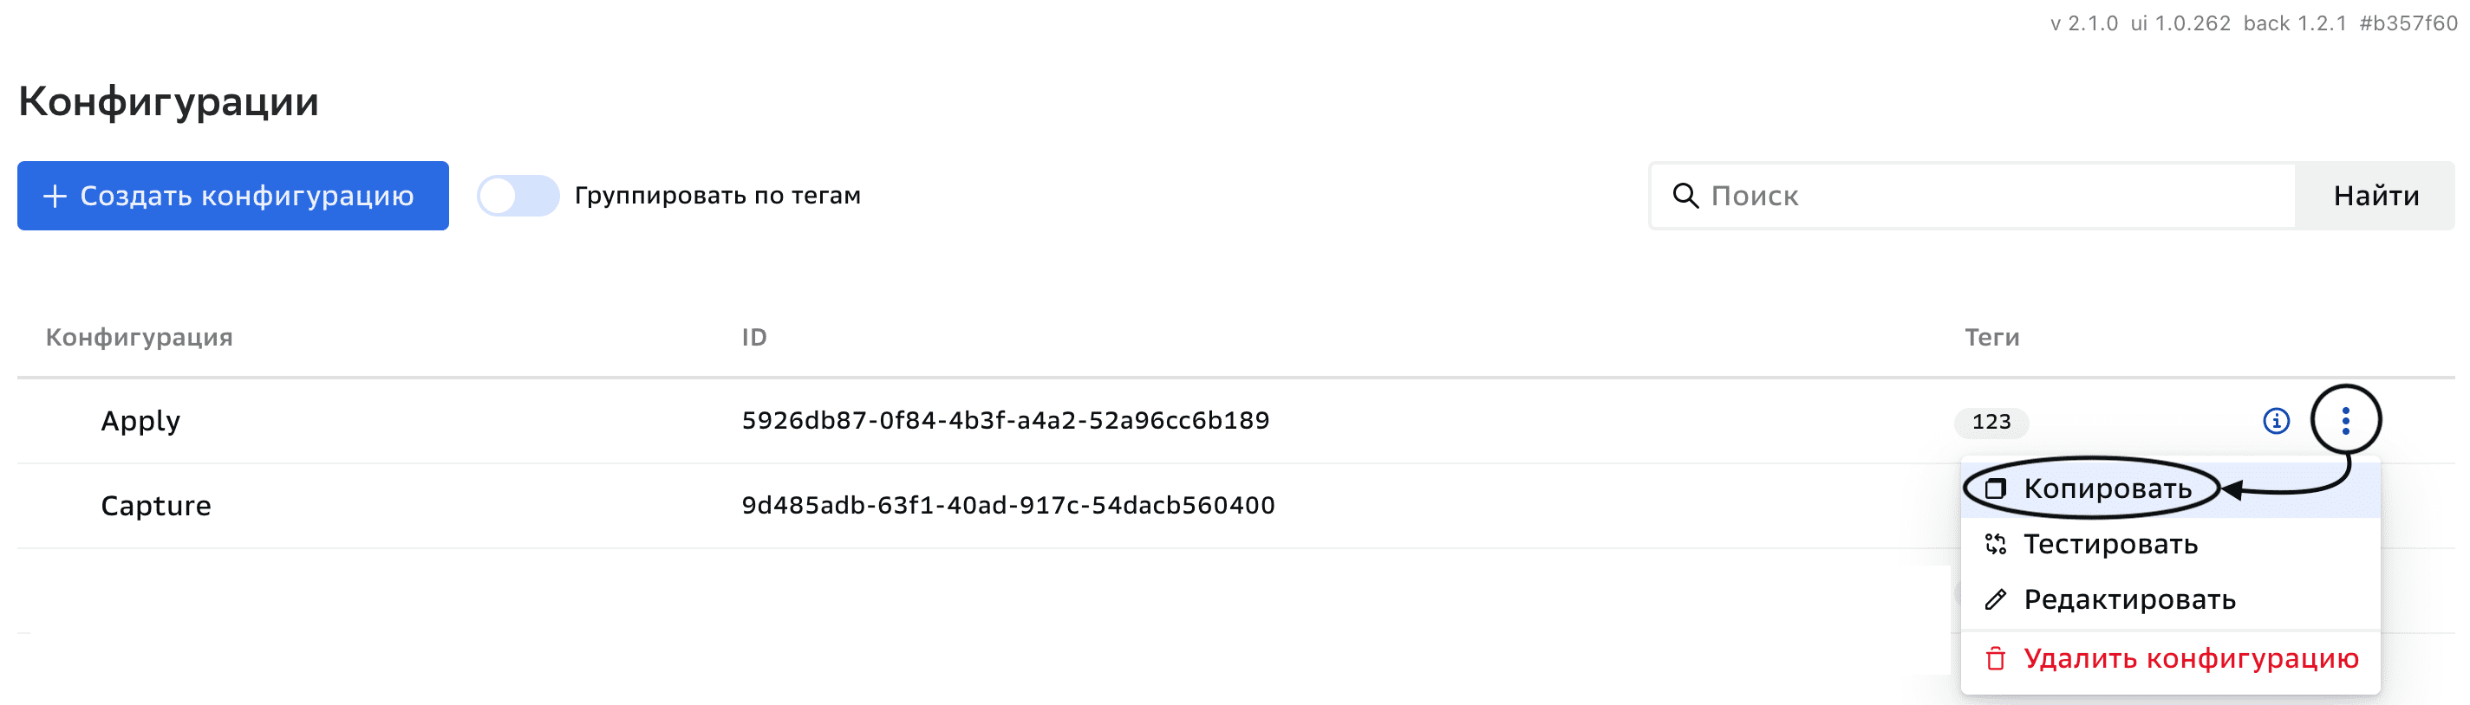Toggle Группировать по тегам switch
The image size is (2470, 705).
(x=518, y=196)
